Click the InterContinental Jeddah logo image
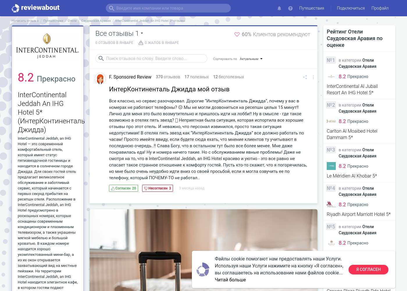 coord(47,46)
